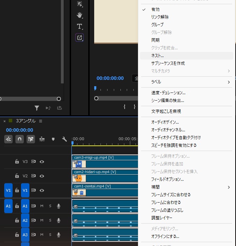Toggle snap in timeline magnet icon
Image resolution: width=236 pixels, height=246 pixels.
(x=20, y=139)
